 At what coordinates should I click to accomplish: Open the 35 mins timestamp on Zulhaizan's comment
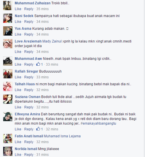42,9
